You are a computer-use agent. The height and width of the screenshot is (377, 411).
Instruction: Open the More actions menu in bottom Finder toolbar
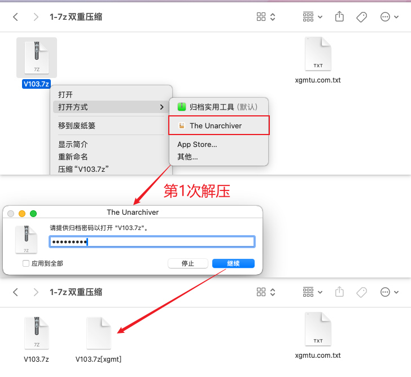tap(389, 292)
